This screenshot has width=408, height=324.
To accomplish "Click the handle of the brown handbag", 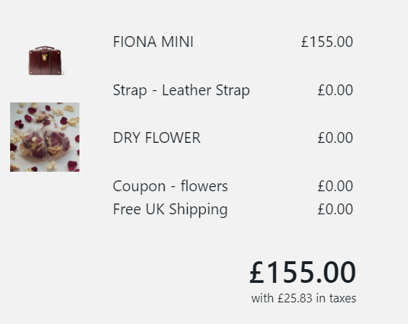I will pyautogui.click(x=45, y=48).
